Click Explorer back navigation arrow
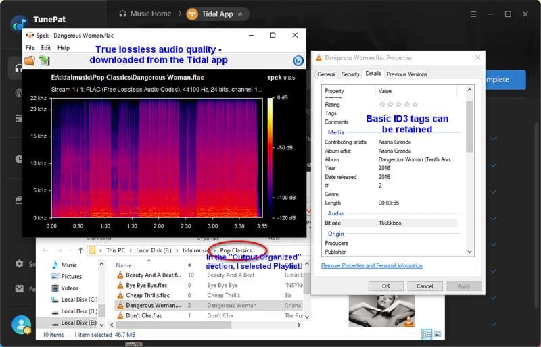 pos(45,250)
